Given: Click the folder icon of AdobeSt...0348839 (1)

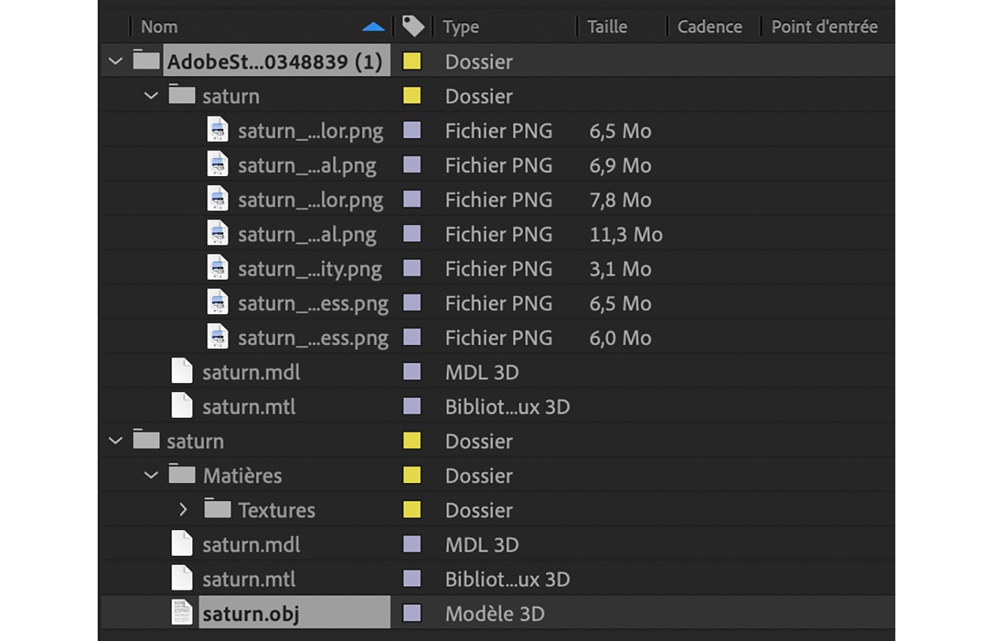Looking at the screenshot, I should 146,60.
